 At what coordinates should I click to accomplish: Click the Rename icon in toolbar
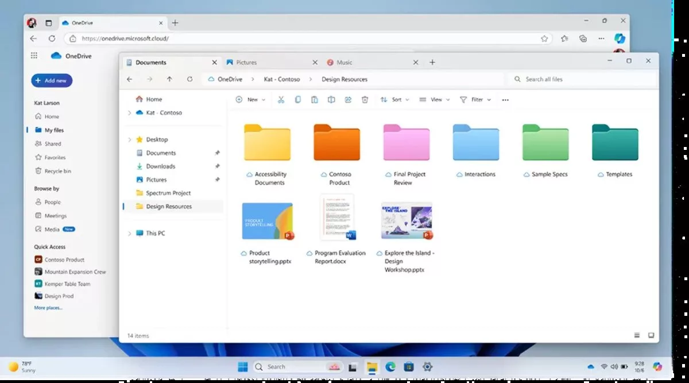pyautogui.click(x=331, y=99)
